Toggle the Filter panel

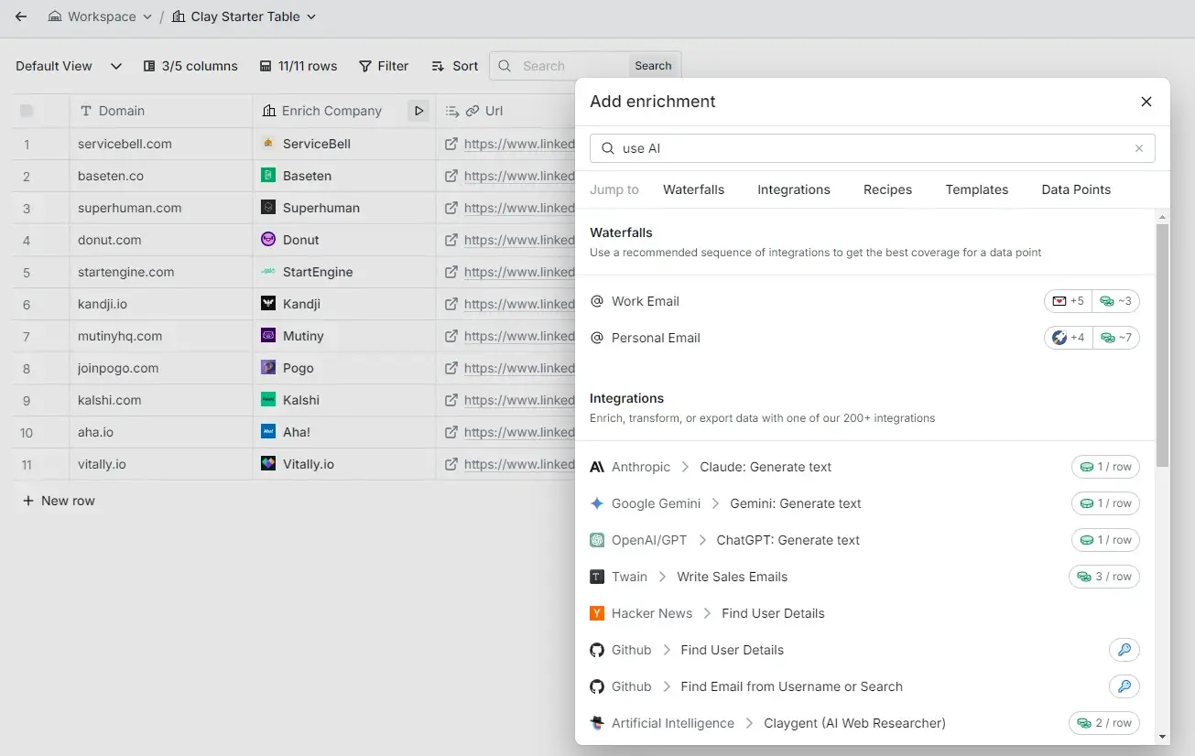coord(384,65)
